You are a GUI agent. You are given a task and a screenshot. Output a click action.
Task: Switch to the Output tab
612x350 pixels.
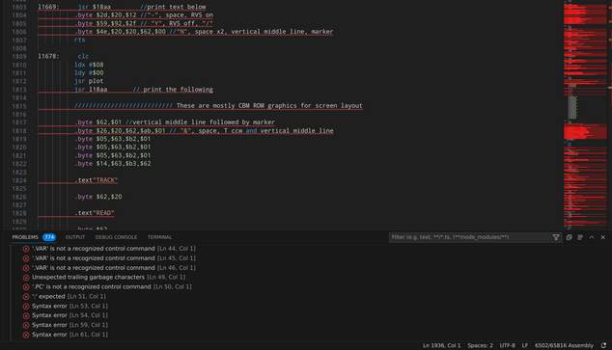pos(75,237)
